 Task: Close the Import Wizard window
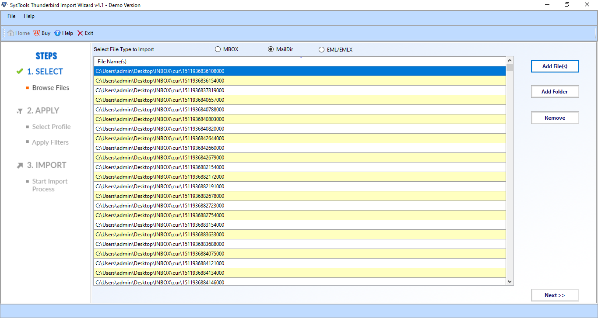pos(587,5)
